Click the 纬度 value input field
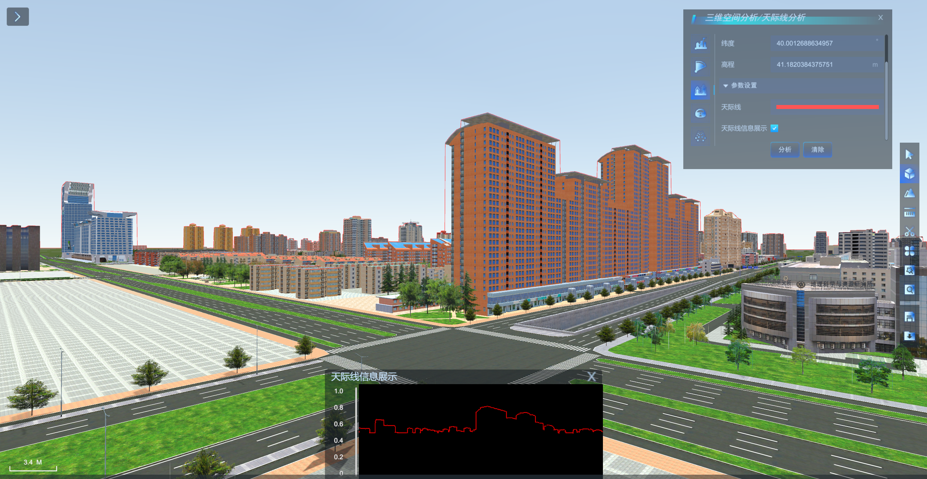The height and width of the screenshot is (479, 927). [826, 43]
